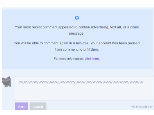Click the Post button
The width and height of the screenshot is (154, 115).
[x=21, y=106]
